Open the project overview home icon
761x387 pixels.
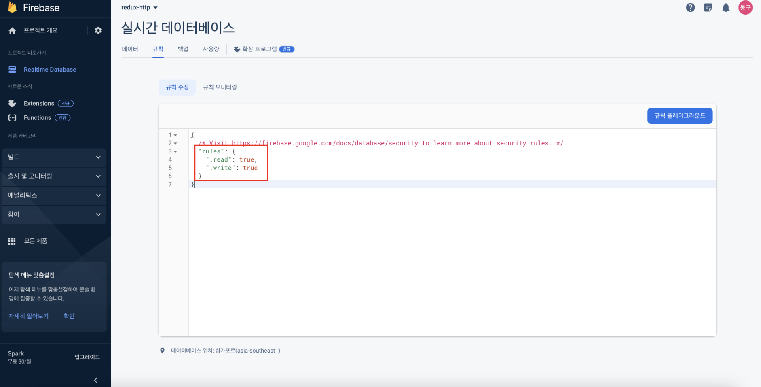12,30
